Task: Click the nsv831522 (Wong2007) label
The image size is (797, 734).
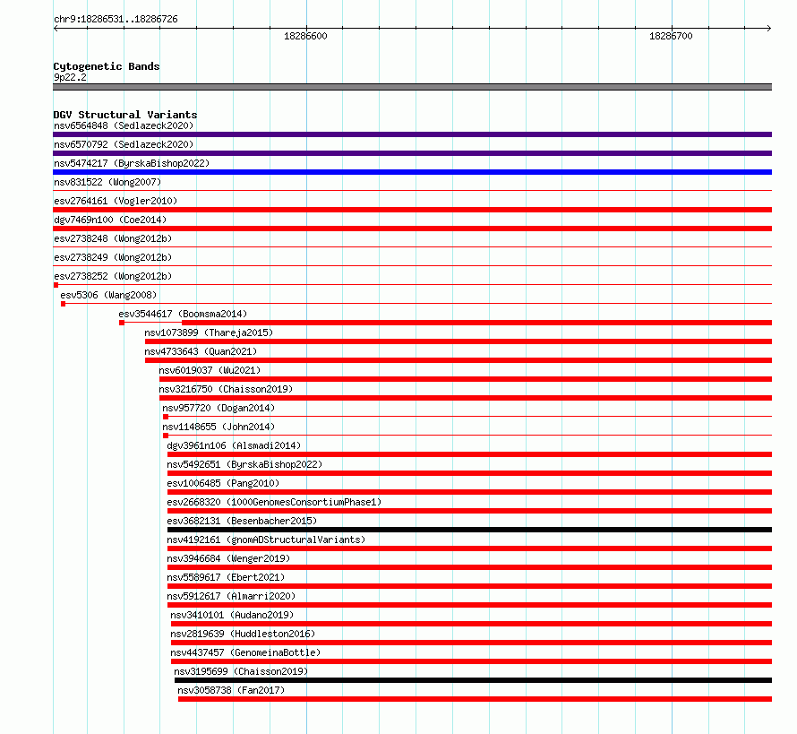Action: click(x=107, y=182)
